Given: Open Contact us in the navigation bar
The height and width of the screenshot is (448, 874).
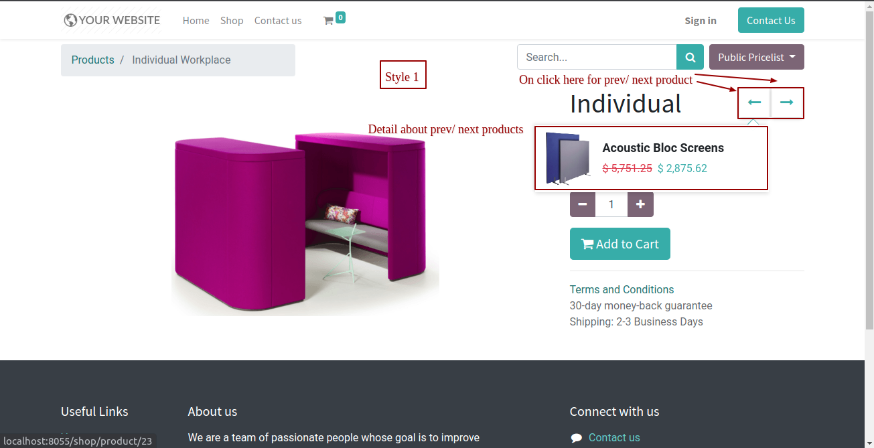Looking at the screenshot, I should point(278,21).
